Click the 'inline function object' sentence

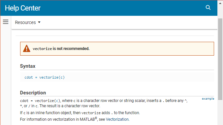click(80, 113)
